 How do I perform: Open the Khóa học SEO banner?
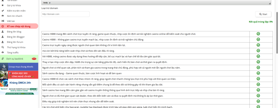(x=19, y=75)
